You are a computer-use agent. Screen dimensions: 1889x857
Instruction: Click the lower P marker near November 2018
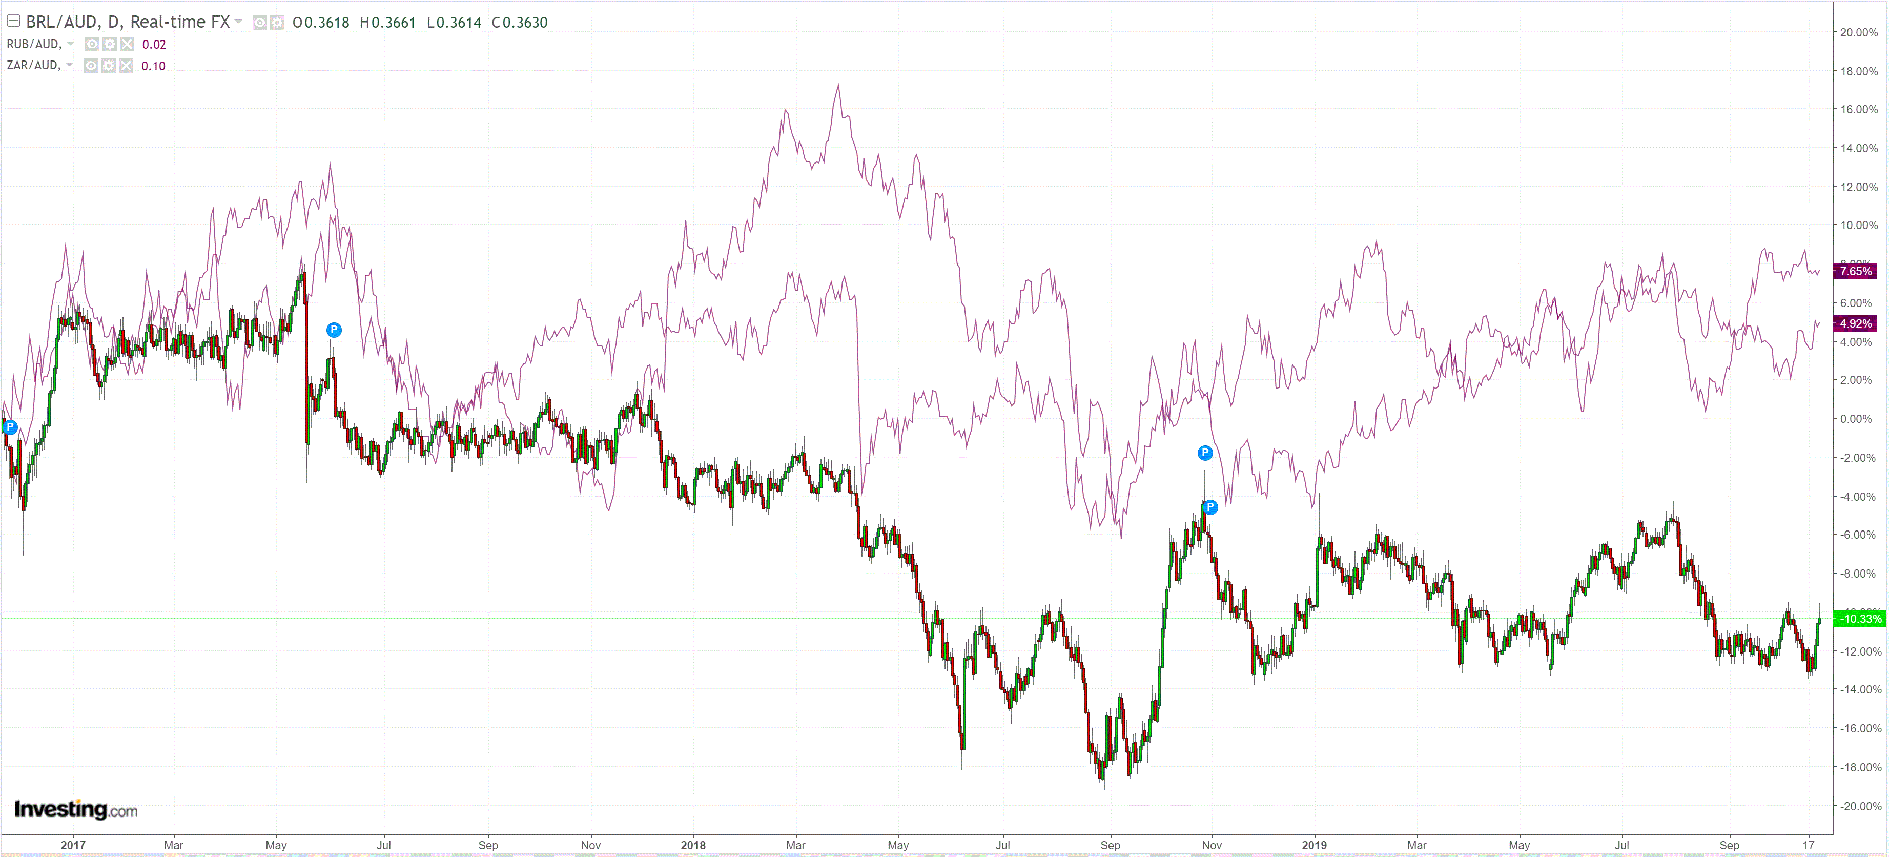point(1210,507)
